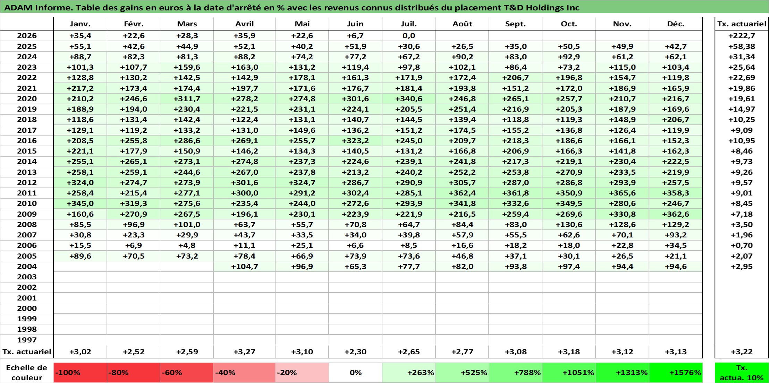This screenshot has width=769, height=383.
Task: Click the +1576% bright green swatch
Action: point(676,373)
